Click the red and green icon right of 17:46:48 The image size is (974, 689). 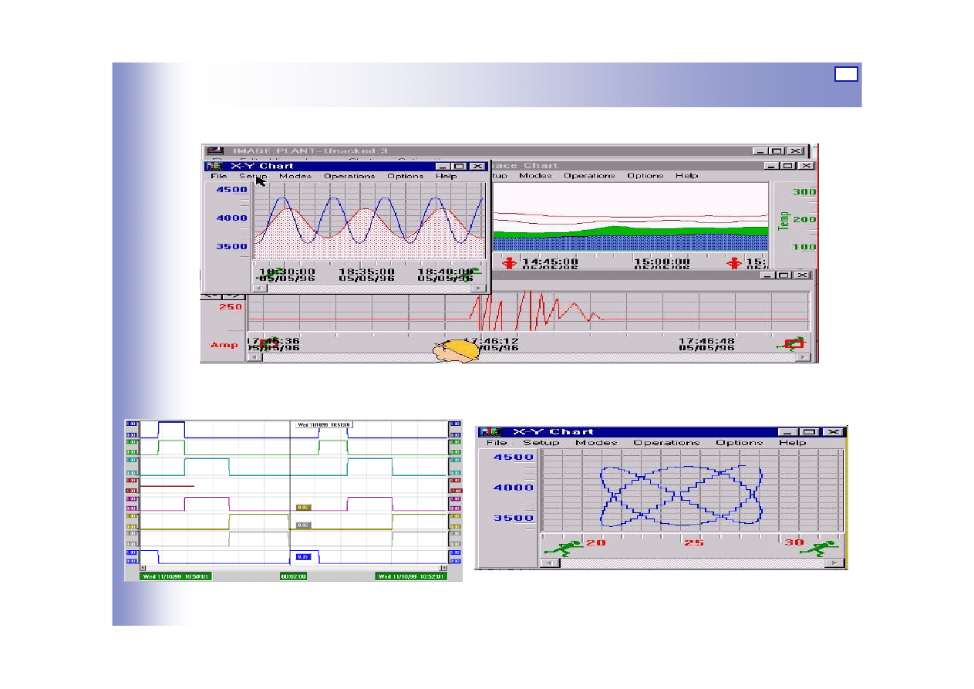(x=794, y=343)
